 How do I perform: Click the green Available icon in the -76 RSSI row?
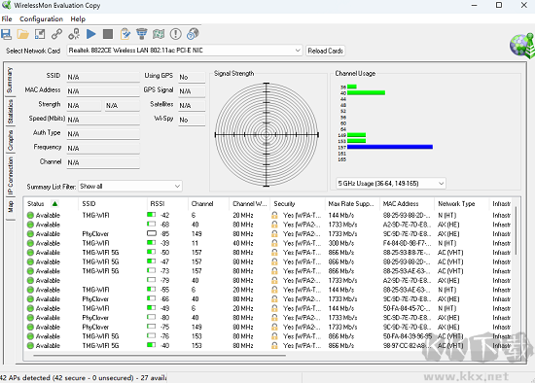[x=30, y=336]
